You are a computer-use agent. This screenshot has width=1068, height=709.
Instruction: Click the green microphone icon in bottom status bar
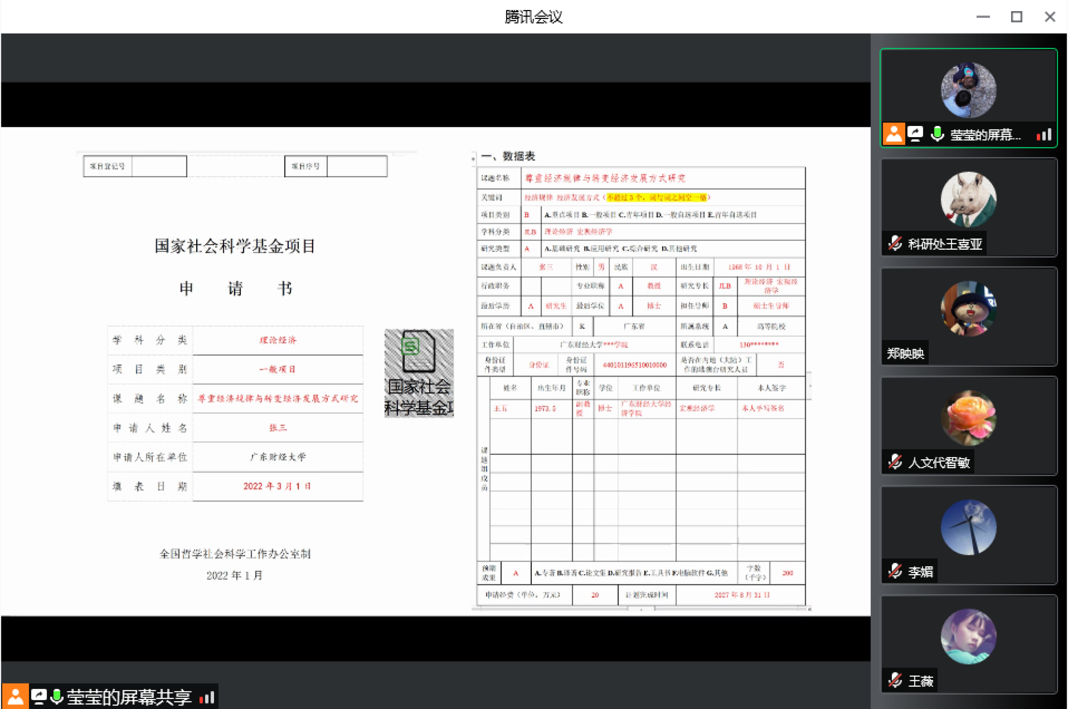[57, 697]
